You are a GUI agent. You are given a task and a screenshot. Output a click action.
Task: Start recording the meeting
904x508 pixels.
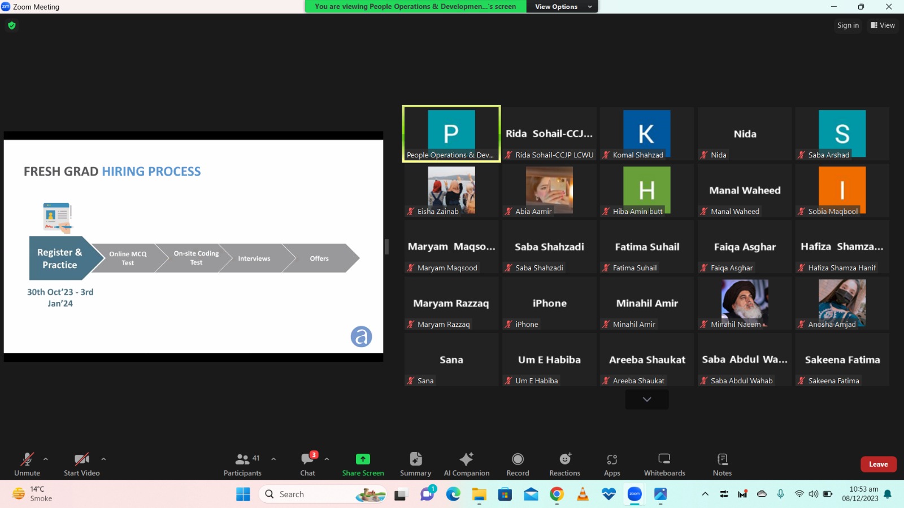[518, 464]
